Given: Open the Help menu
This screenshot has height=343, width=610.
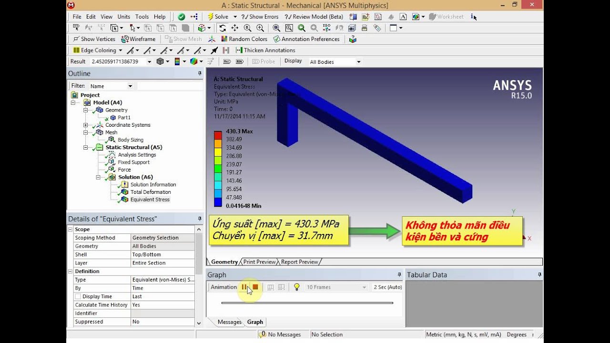Looking at the screenshot, I should coord(160,17).
